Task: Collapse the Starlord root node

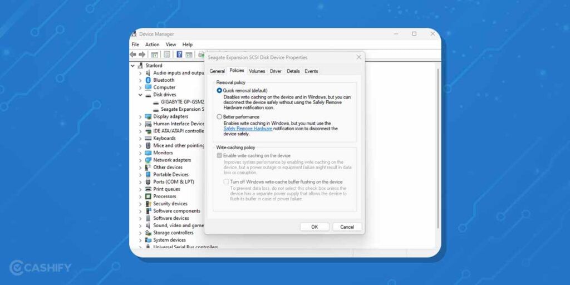Action: point(132,66)
